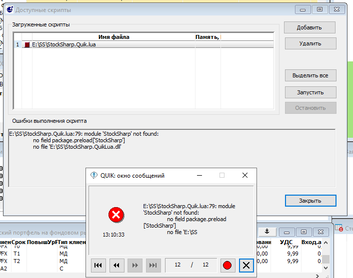Click the Память column header
The image size is (353, 278).
coord(208,37)
